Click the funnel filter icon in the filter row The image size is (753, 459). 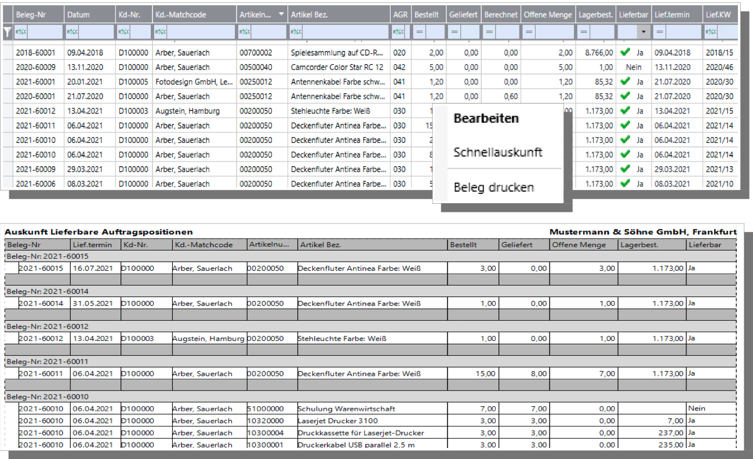(x=7, y=33)
